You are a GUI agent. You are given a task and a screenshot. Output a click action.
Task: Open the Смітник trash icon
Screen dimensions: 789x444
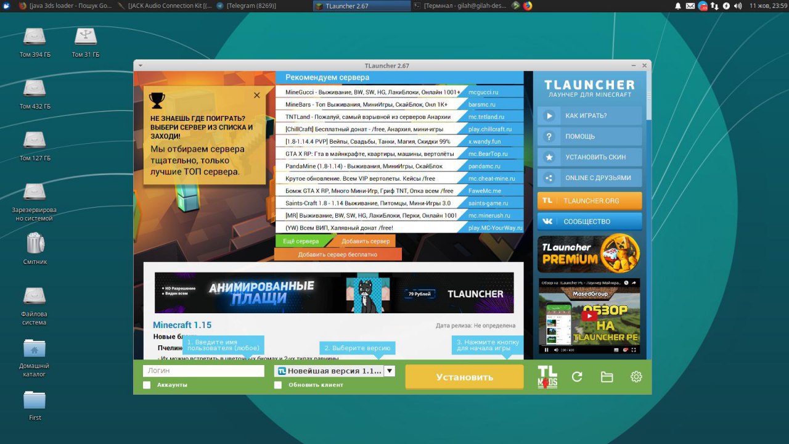coord(35,243)
